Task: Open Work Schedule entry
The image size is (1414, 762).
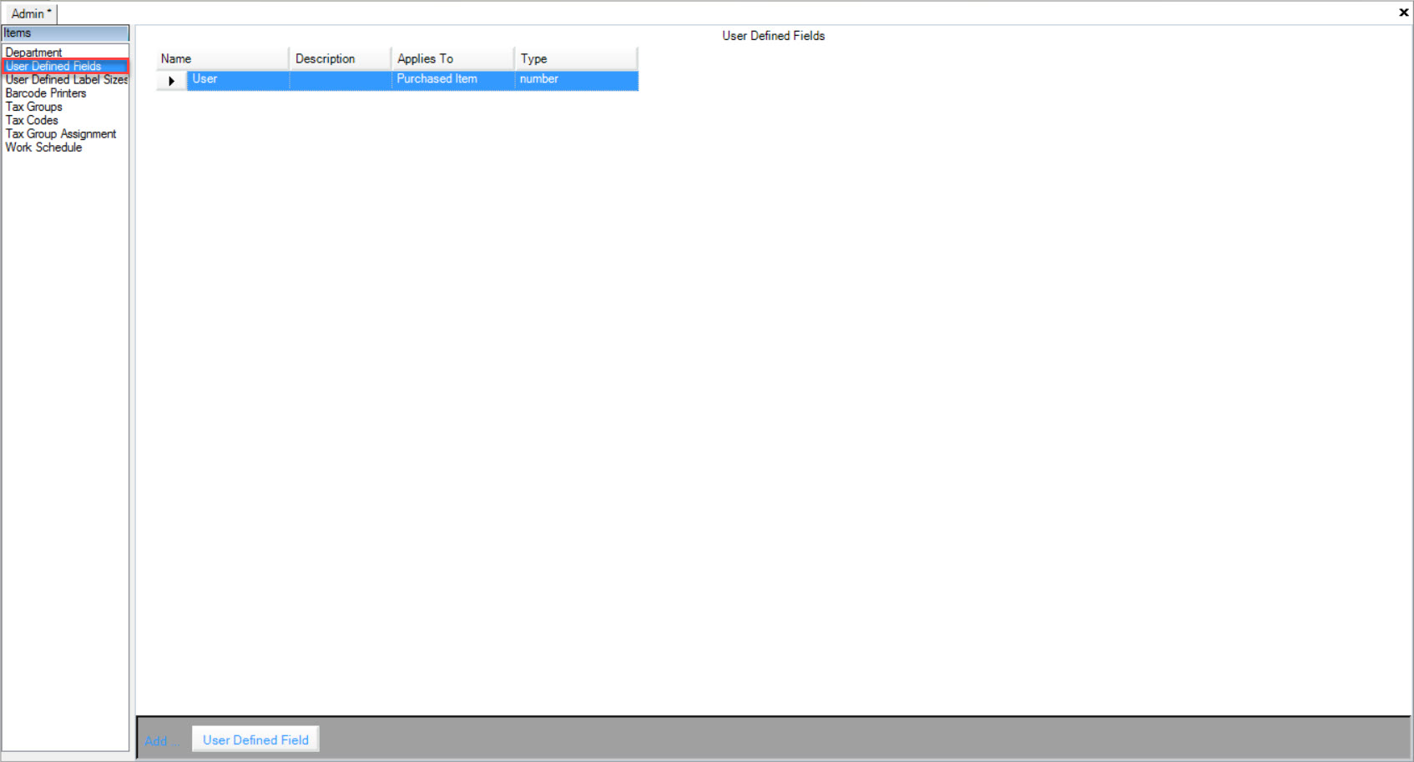Action: 43,148
